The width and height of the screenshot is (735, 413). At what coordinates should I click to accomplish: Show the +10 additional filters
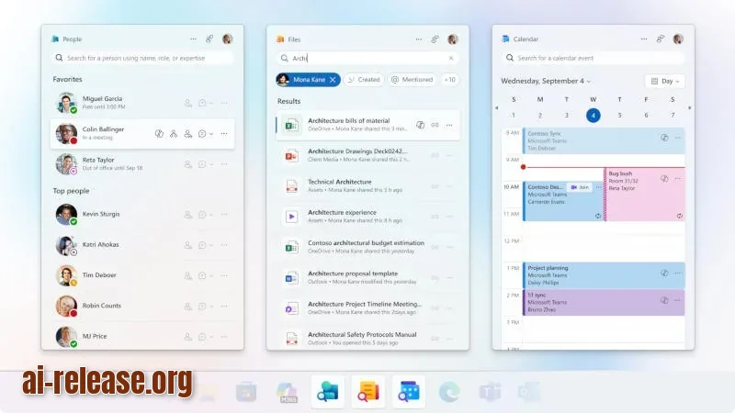click(x=449, y=80)
